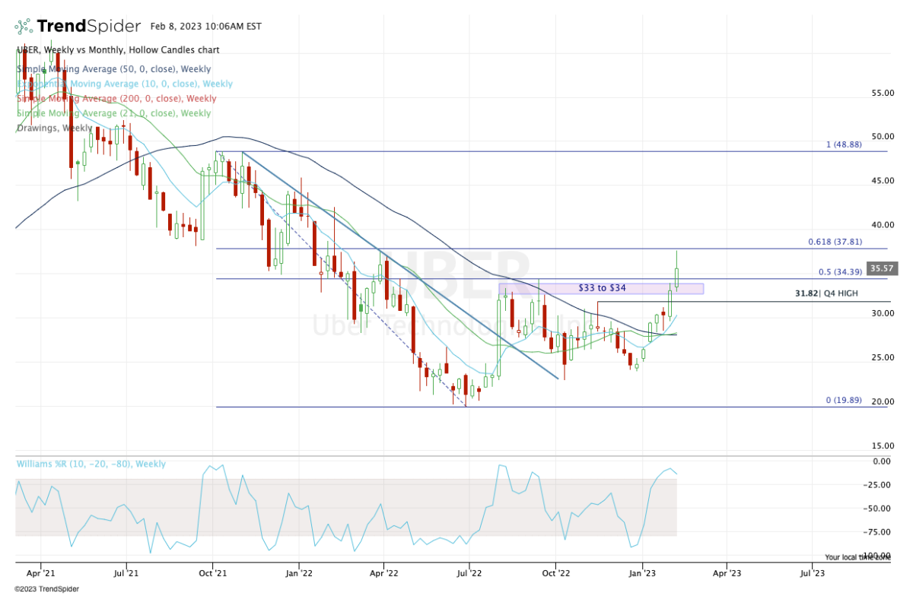913x596 pixels.
Task: Click the UBER Weekly vs Monthly chart title
Action: [118, 50]
